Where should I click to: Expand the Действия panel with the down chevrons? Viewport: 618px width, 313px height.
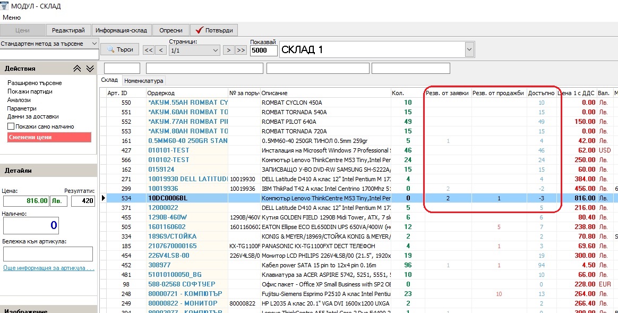coord(90,69)
